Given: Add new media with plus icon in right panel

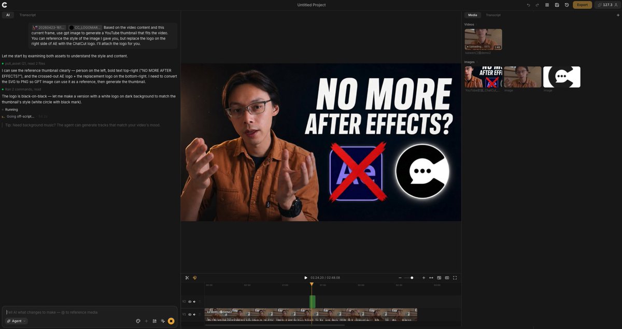Looking at the screenshot, I should (617, 15).
